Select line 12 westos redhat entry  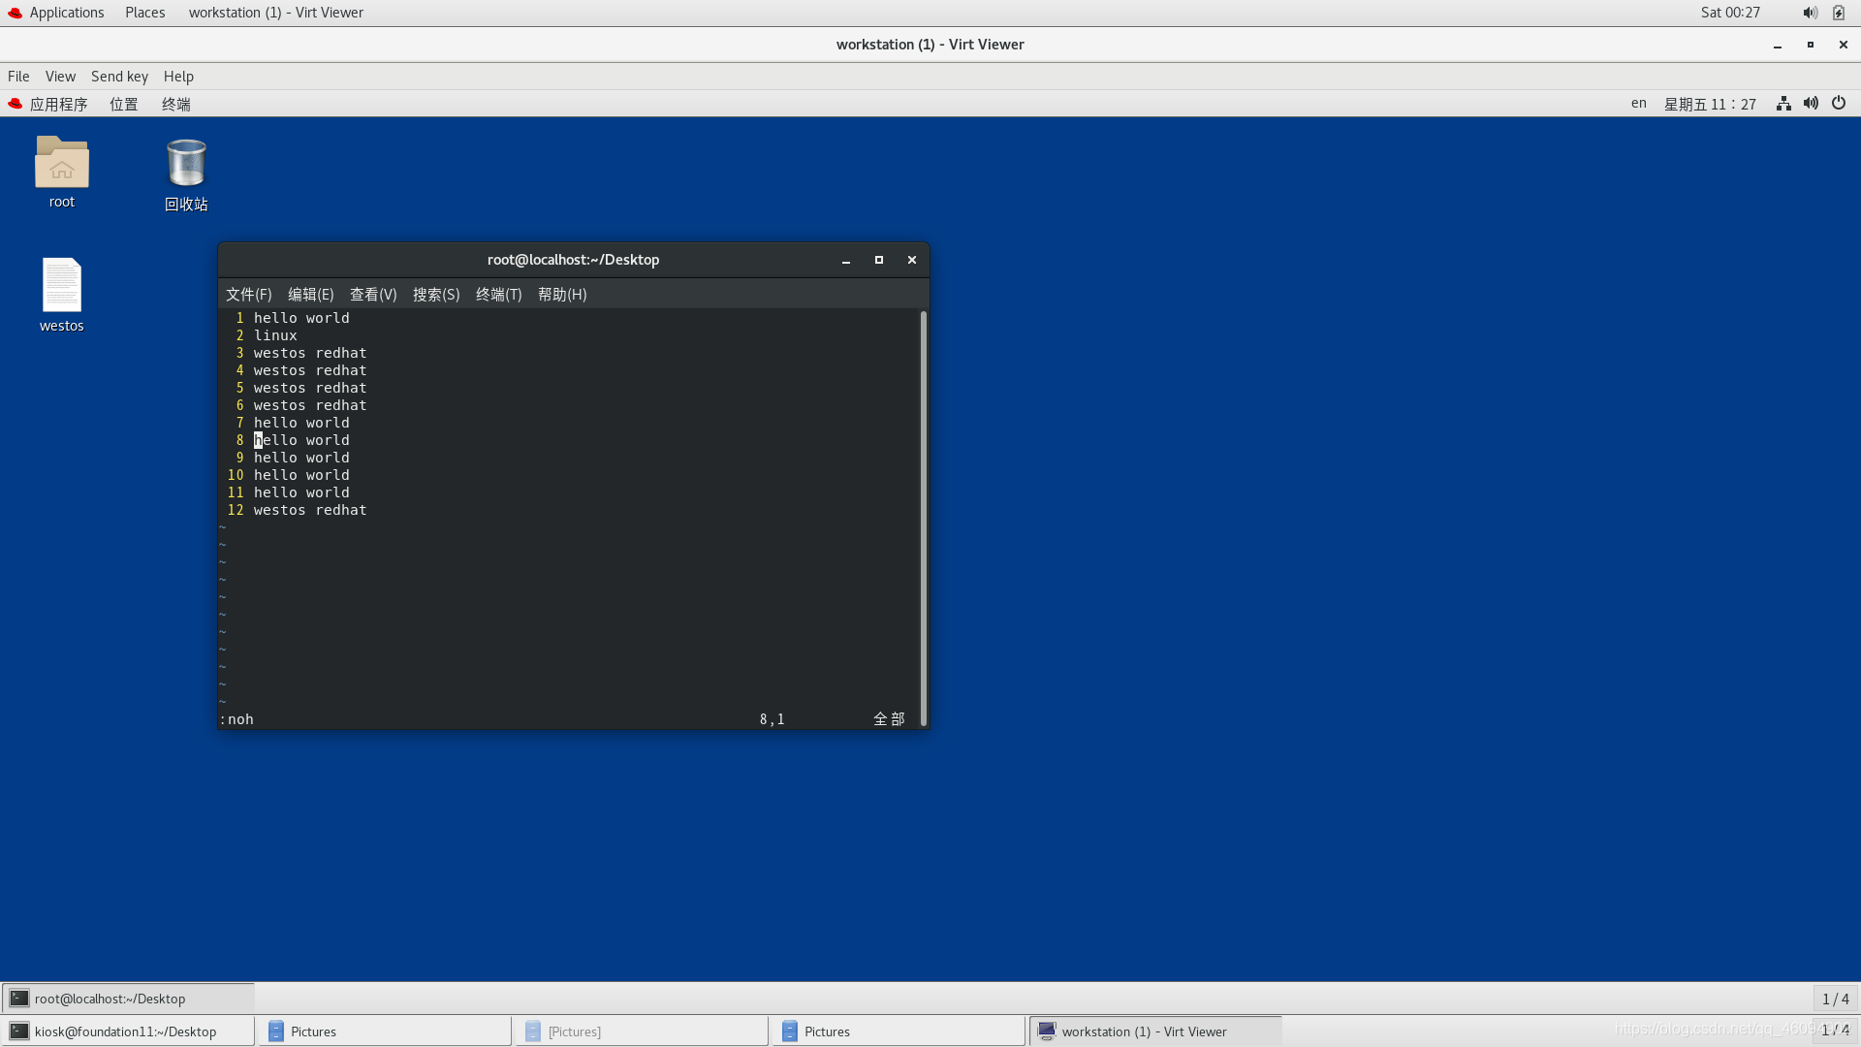(310, 510)
